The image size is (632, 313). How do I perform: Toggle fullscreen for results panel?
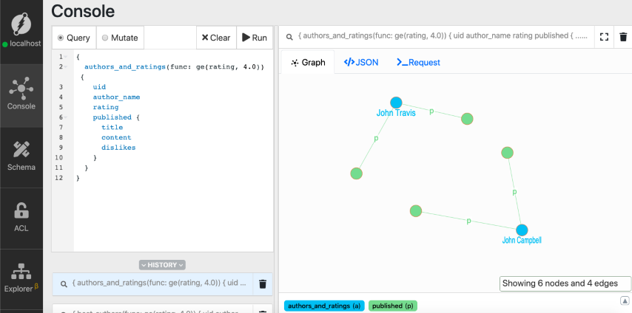pyautogui.click(x=604, y=36)
